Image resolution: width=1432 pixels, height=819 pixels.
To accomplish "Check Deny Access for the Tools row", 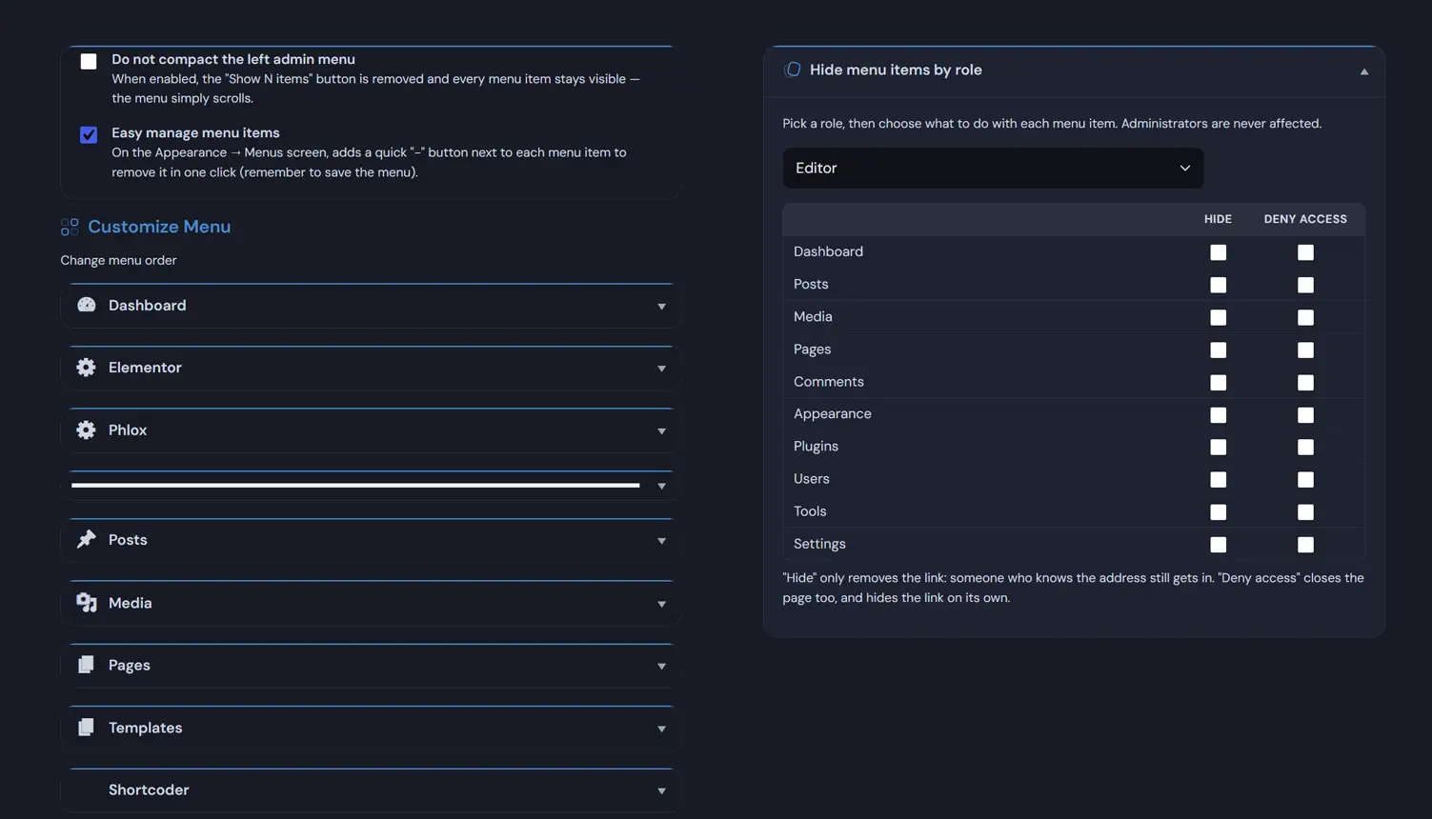I will point(1305,511).
